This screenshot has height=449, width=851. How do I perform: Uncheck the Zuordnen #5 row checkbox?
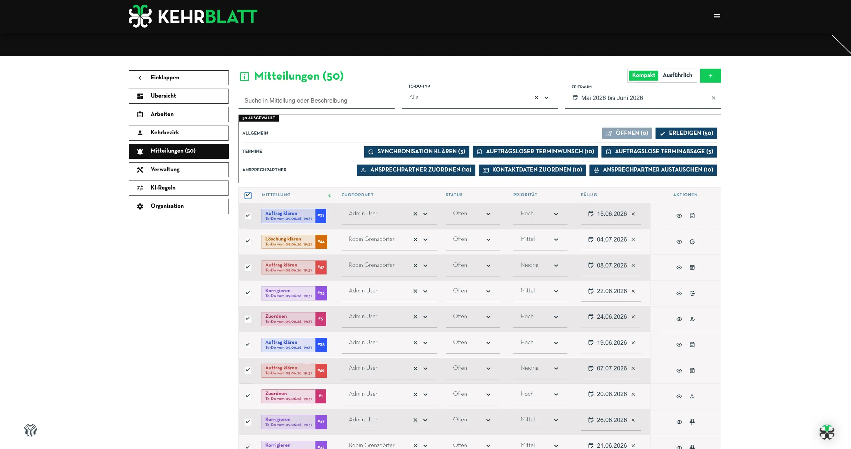(248, 318)
